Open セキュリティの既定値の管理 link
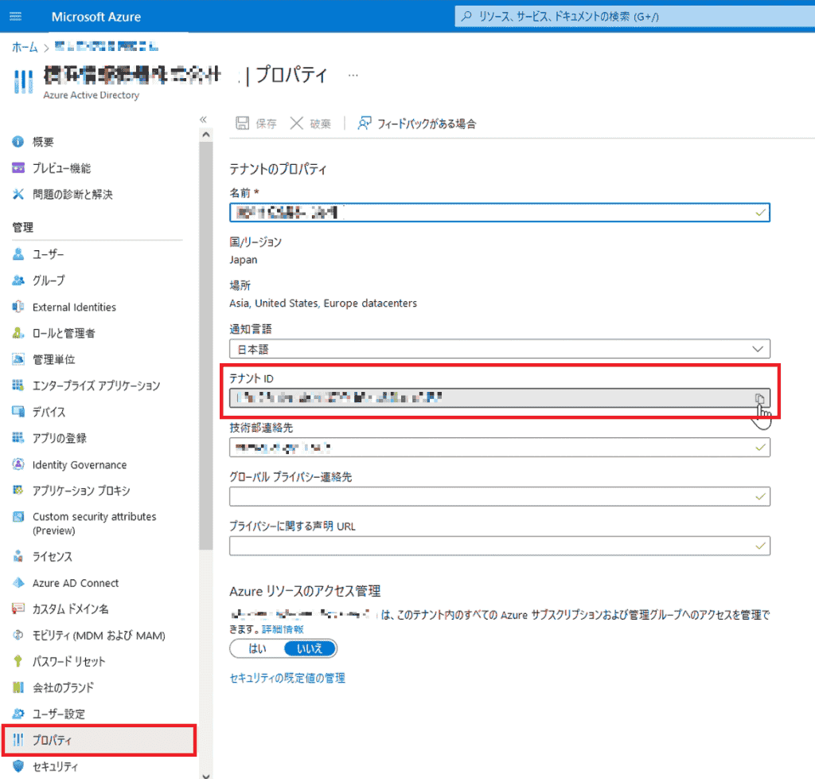The height and width of the screenshot is (779, 815). point(287,678)
